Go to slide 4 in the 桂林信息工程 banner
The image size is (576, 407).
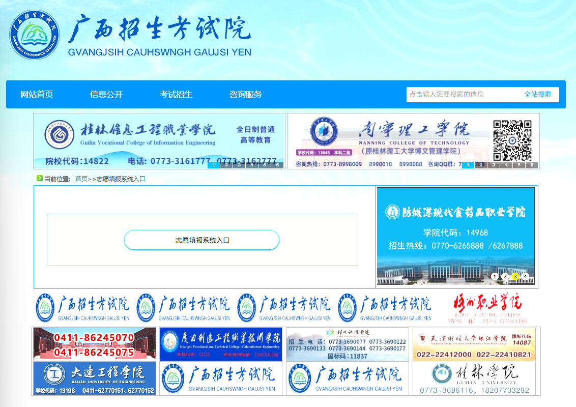(x=252, y=165)
